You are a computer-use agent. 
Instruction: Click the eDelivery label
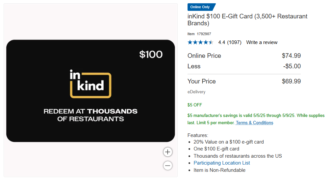click(x=196, y=92)
